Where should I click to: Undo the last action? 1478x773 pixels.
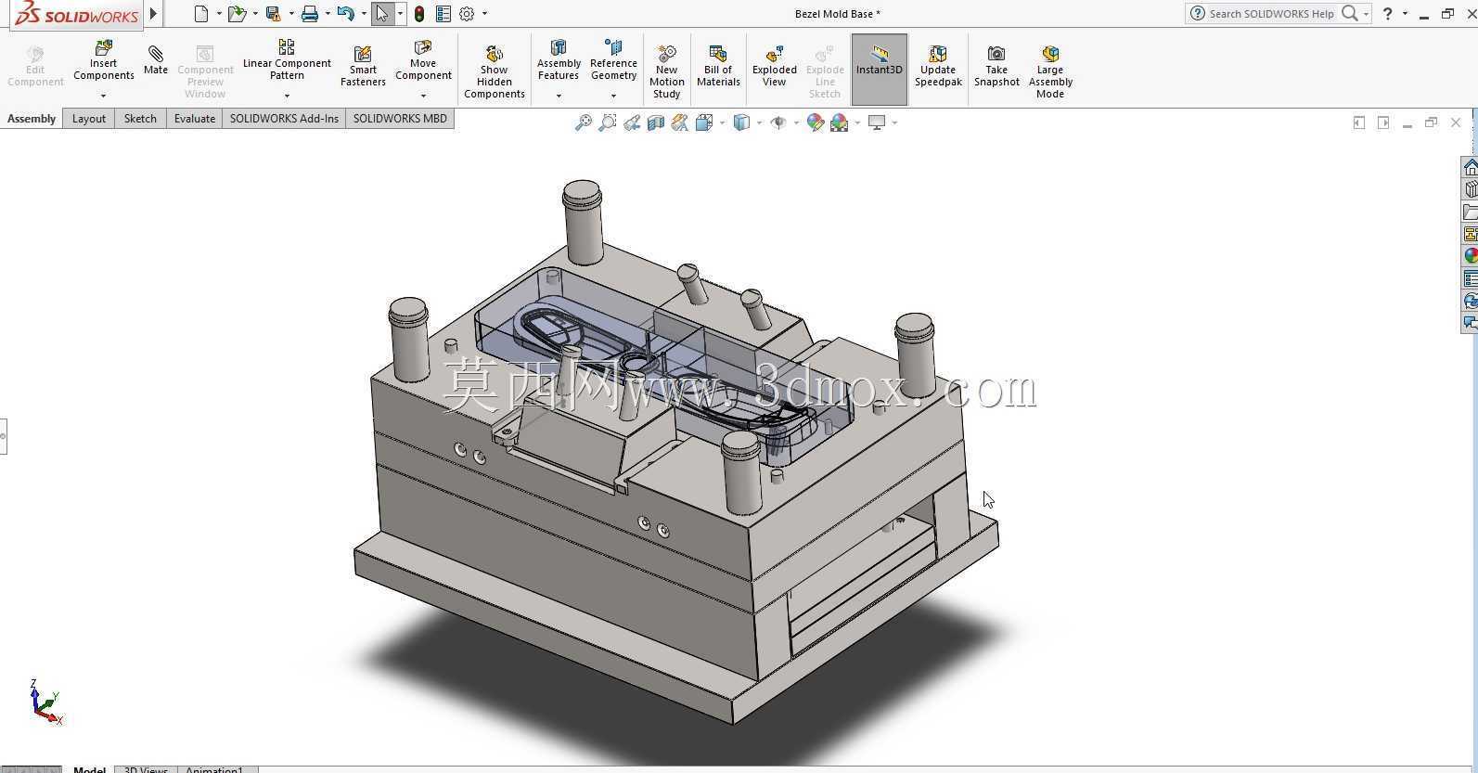pos(346,14)
